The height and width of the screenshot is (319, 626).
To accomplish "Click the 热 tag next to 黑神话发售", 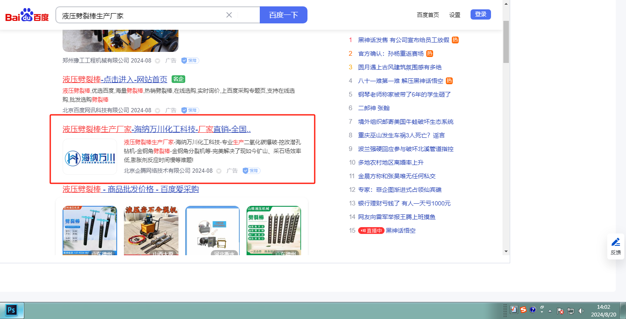I will 455,40.
